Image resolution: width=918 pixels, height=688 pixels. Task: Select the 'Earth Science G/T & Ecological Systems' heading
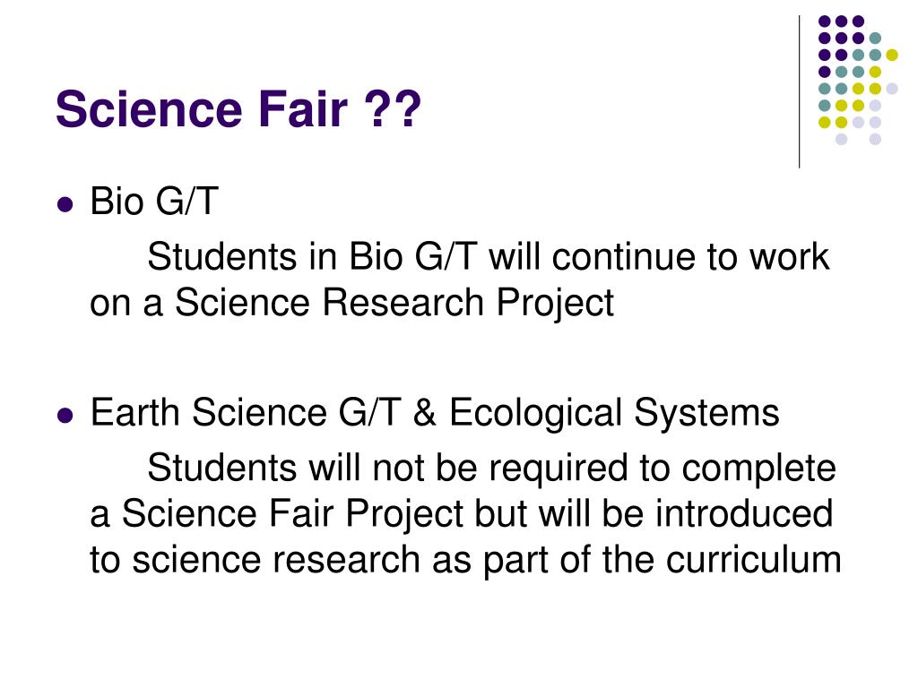coord(435,413)
